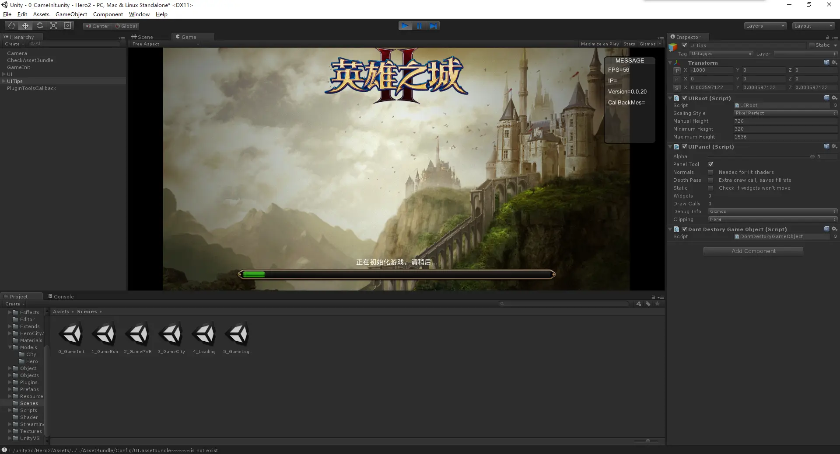Select the Scale tool
Viewport: 840px width, 454px height.
coord(53,26)
